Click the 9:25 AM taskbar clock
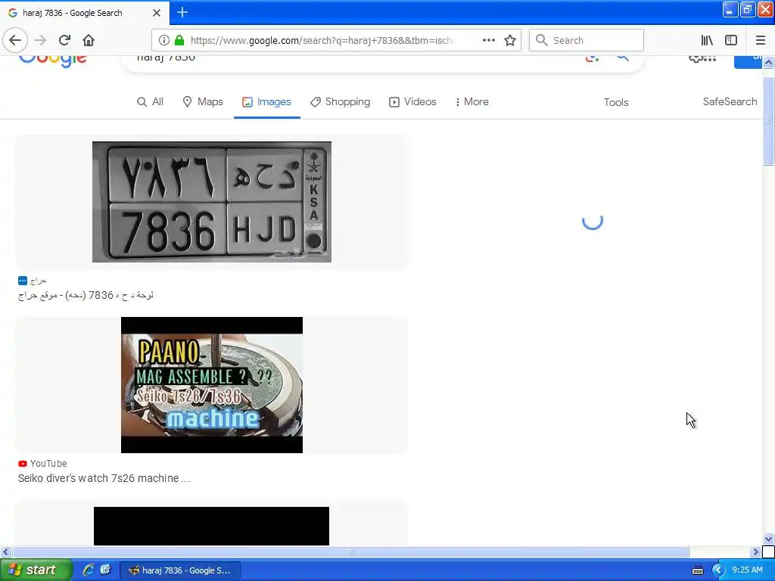Image resolution: width=775 pixels, height=581 pixels. pyautogui.click(x=747, y=570)
